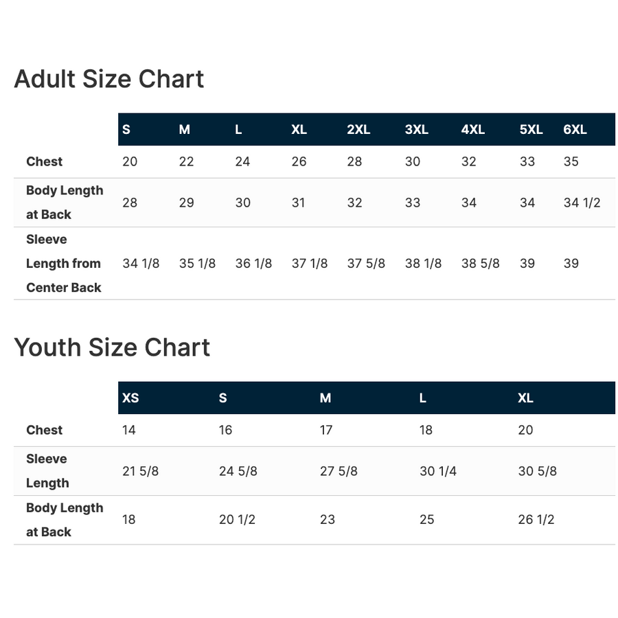
Task: Click the 34 1/2 body length value
Action: pyautogui.click(x=582, y=203)
